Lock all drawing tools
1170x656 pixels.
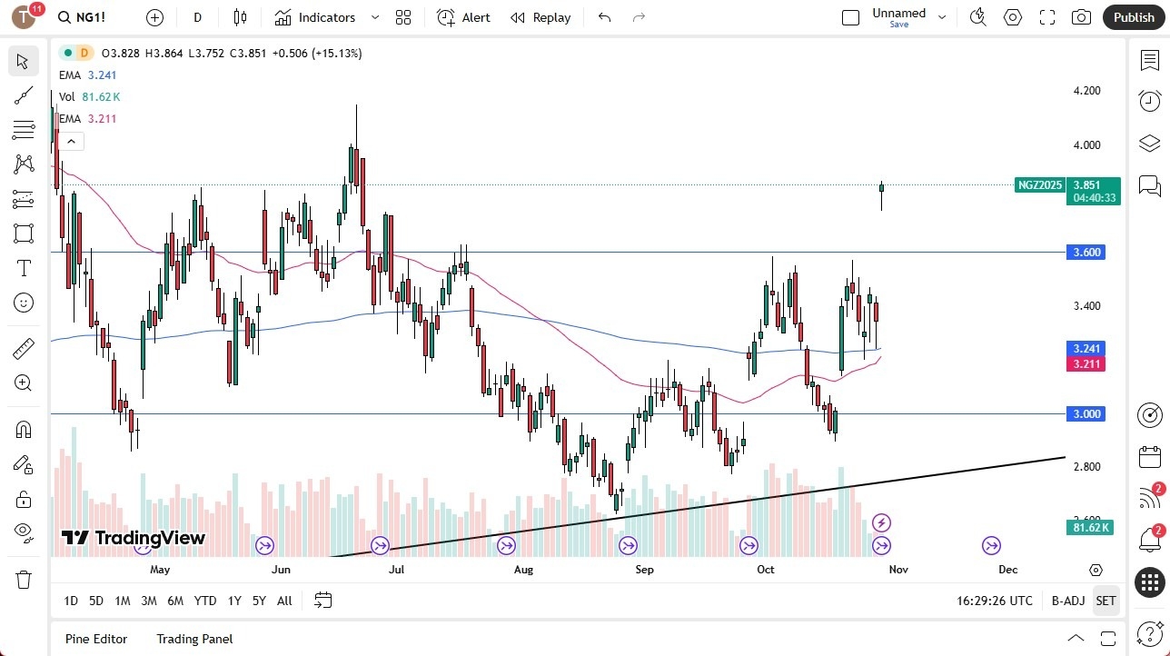tap(24, 499)
